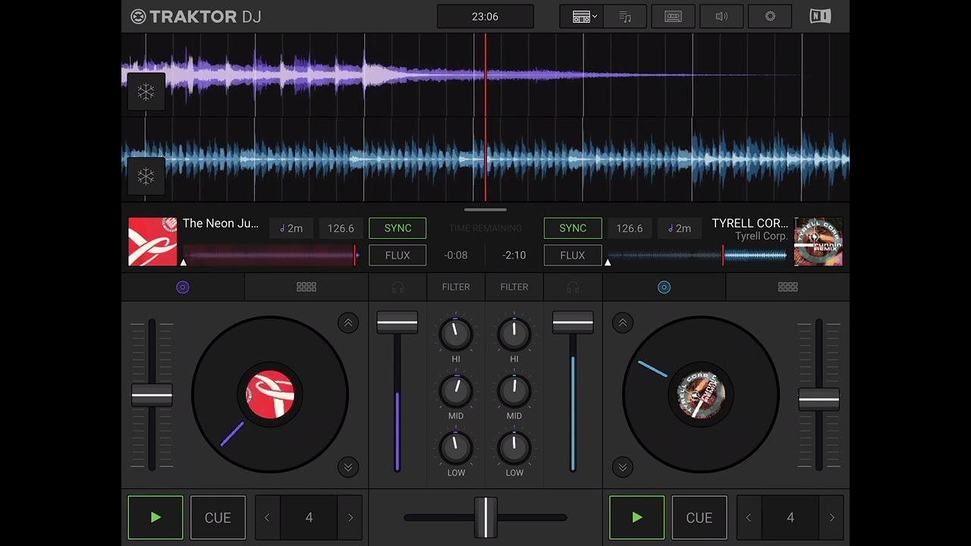
Task: Click left deck pitch bend down chevron
Action: tap(348, 467)
